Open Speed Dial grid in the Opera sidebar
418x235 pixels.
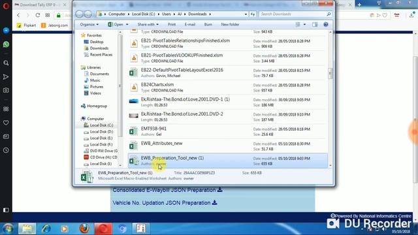point(6,109)
